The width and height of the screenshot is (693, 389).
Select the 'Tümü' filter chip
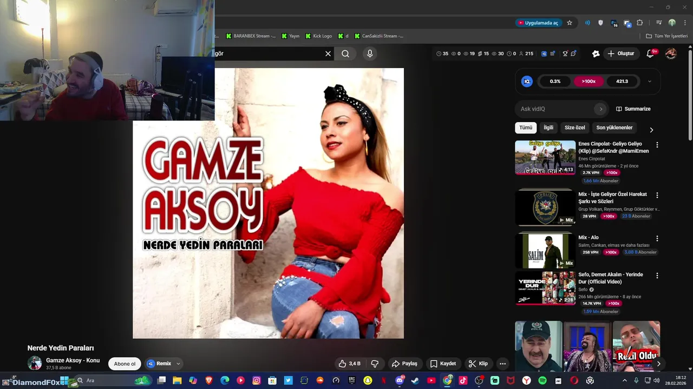(x=526, y=128)
